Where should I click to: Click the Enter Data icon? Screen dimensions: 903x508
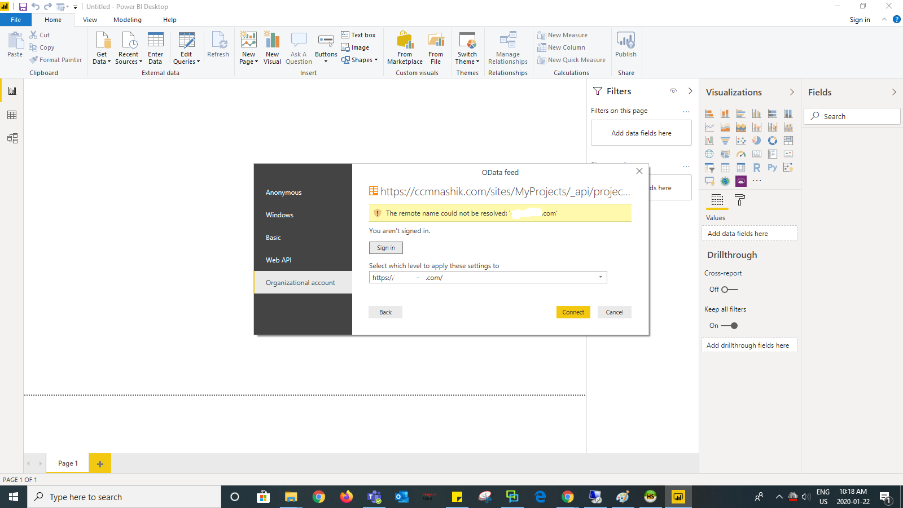pos(155,41)
